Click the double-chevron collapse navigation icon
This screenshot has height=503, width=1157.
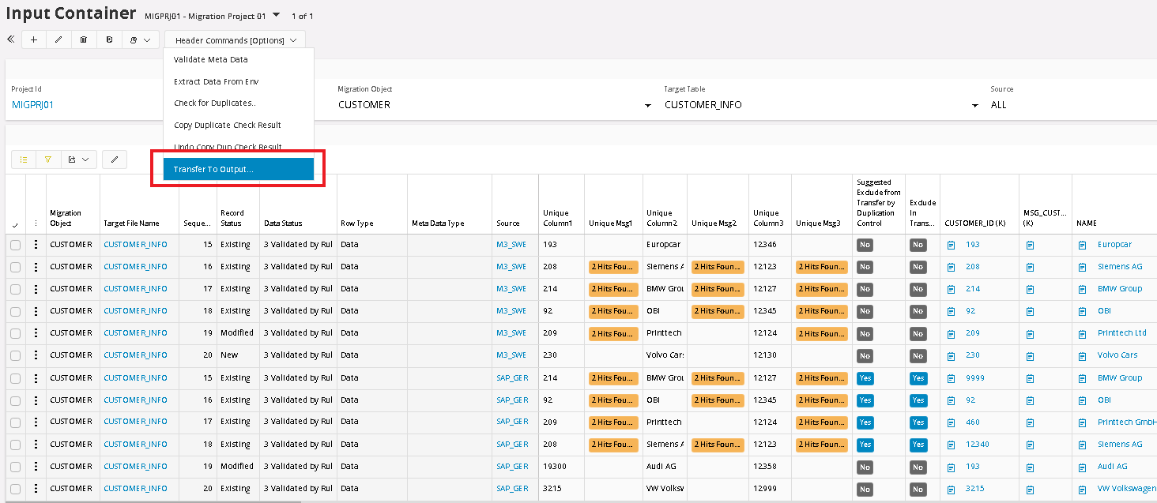10,39
